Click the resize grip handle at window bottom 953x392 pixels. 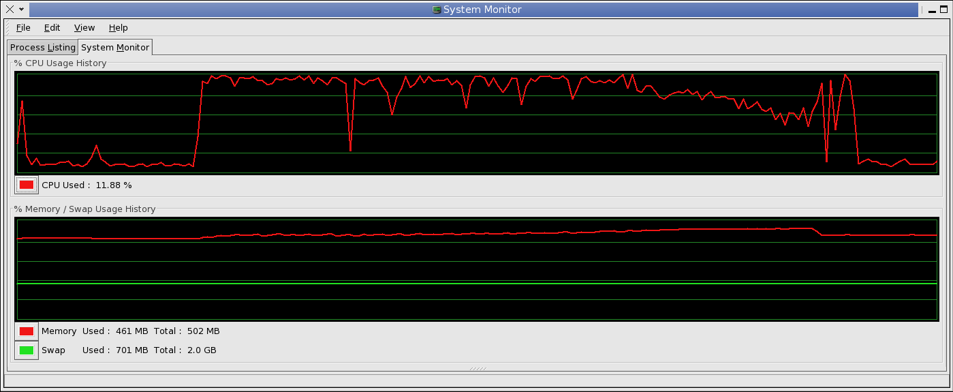478,369
